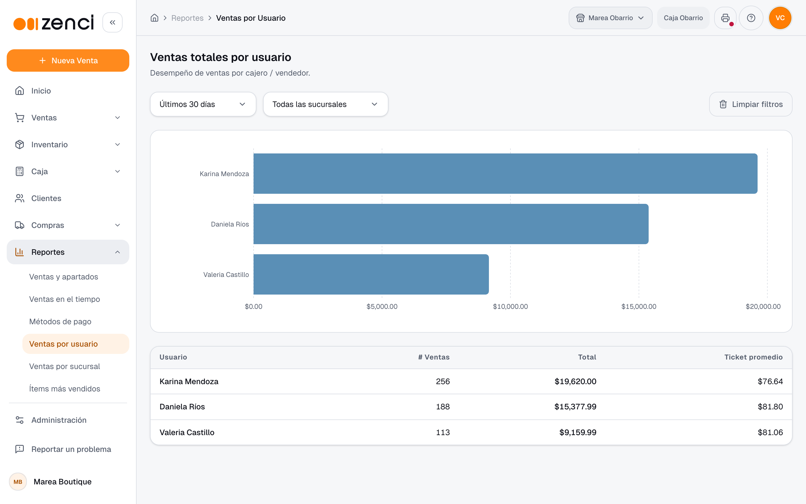Collapse the Reportes menu chevron
Viewport: 806px width, 504px height.
click(118, 252)
